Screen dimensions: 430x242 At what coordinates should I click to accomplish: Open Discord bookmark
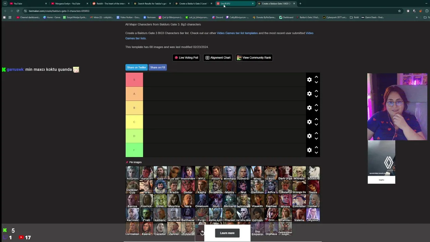218,17
